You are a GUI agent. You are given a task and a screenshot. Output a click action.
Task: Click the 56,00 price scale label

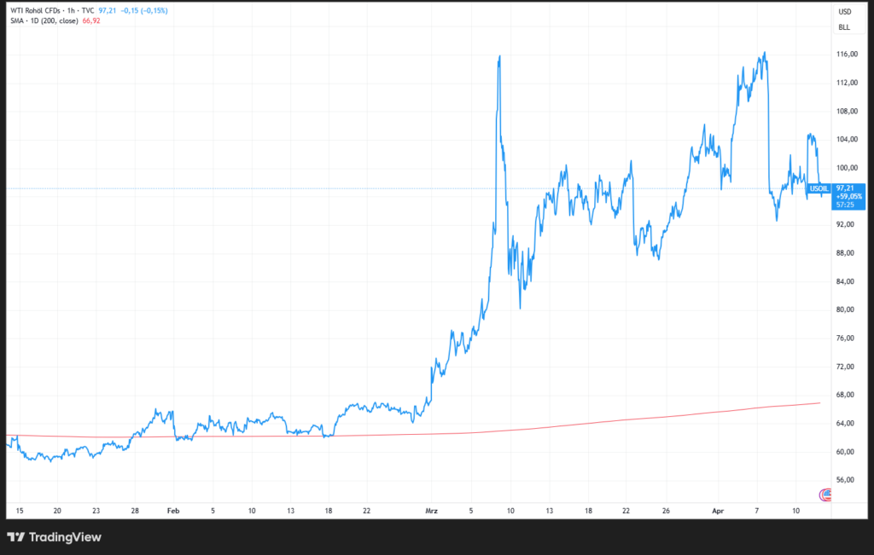tap(847, 480)
